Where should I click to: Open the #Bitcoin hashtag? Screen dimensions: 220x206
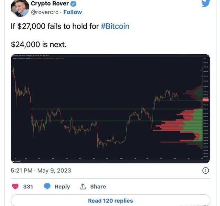coord(115,26)
